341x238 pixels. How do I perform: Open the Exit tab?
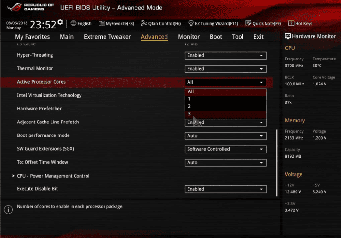click(258, 37)
